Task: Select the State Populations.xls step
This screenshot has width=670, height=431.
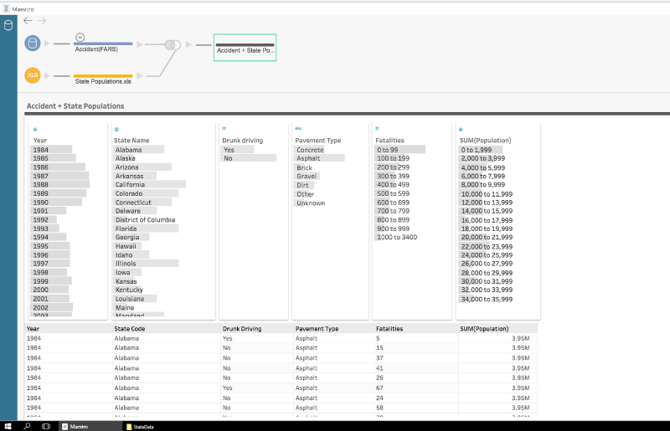Action: click(x=103, y=80)
